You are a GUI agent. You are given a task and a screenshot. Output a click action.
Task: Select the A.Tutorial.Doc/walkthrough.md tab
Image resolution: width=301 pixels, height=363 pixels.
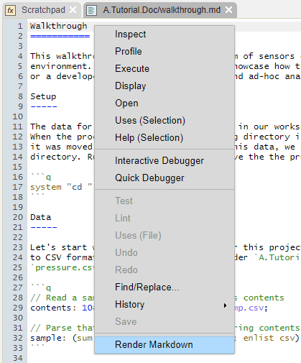coord(162,10)
